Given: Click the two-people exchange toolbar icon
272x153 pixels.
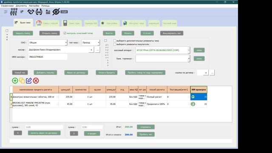Looking at the screenshot, I should point(39,12).
